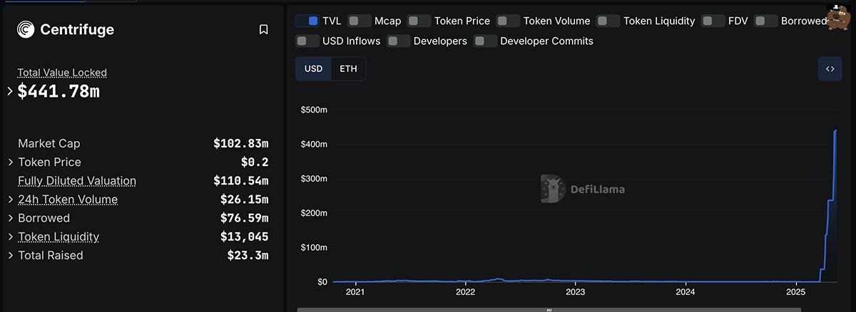Expand the Token Liquidity details

point(11,237)
